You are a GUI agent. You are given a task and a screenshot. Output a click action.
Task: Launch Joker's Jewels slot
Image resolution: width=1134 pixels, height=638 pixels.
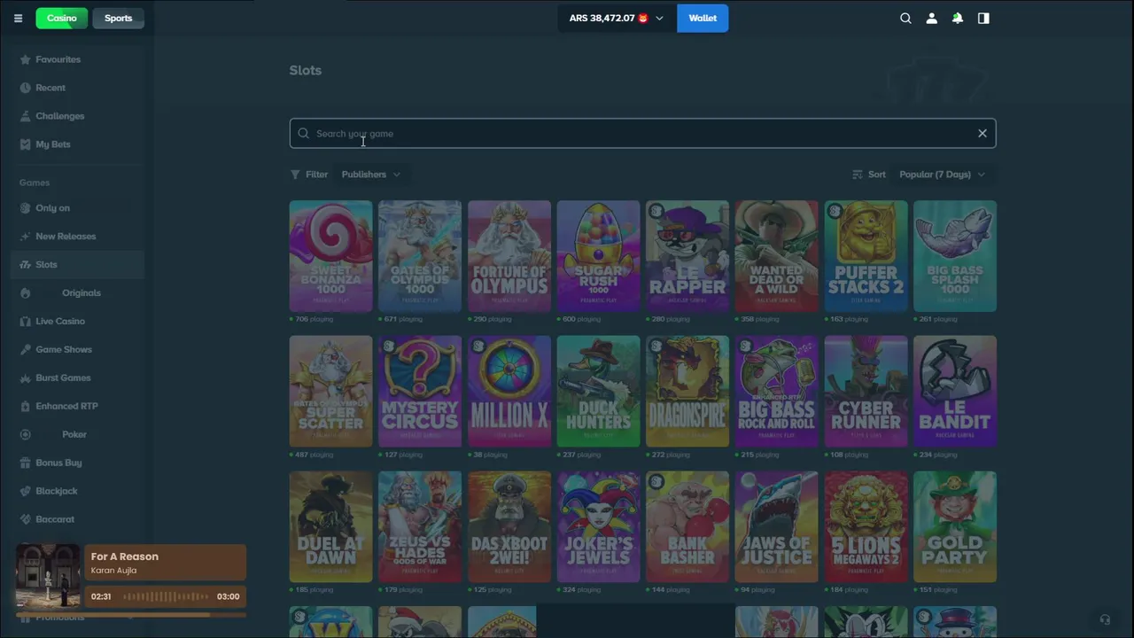[x=598, y=526]
